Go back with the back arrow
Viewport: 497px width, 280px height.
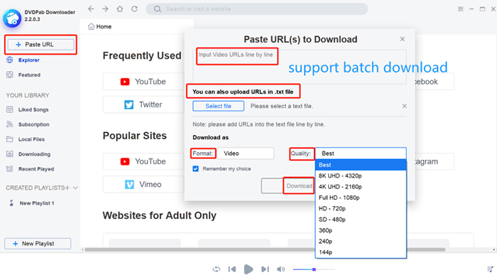pos(91,9)
